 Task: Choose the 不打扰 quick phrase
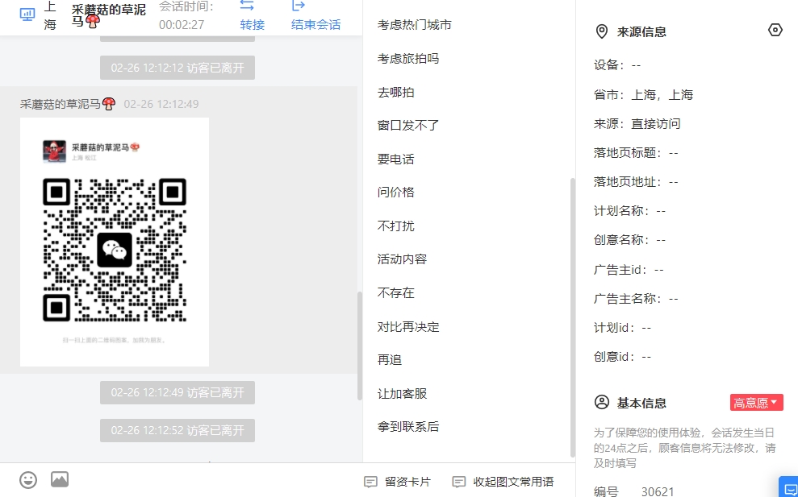click(396, 226)
